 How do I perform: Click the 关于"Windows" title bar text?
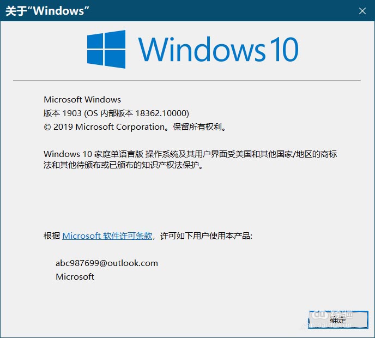[47, 11]
